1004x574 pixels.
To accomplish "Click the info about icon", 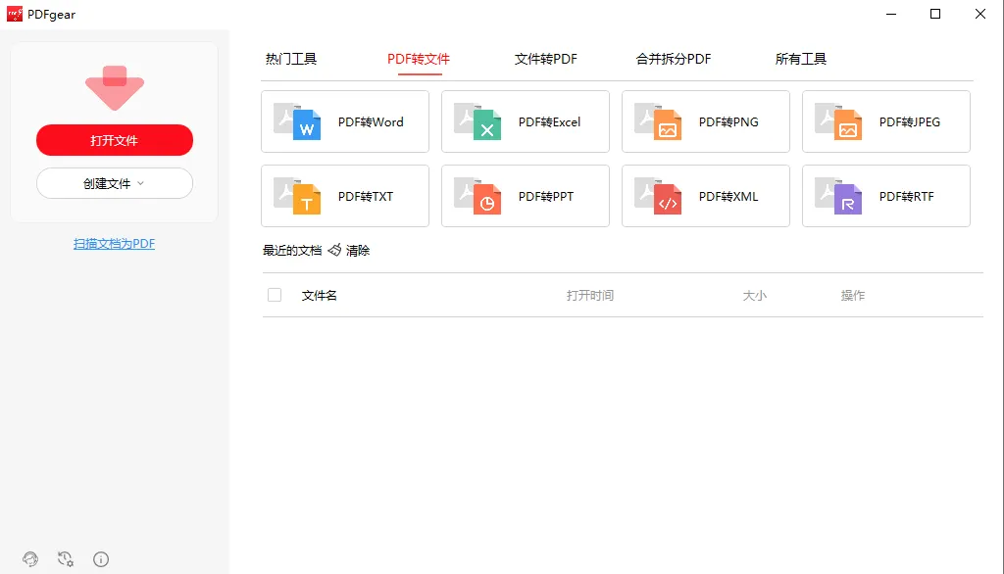I will (x=101, y=559).
